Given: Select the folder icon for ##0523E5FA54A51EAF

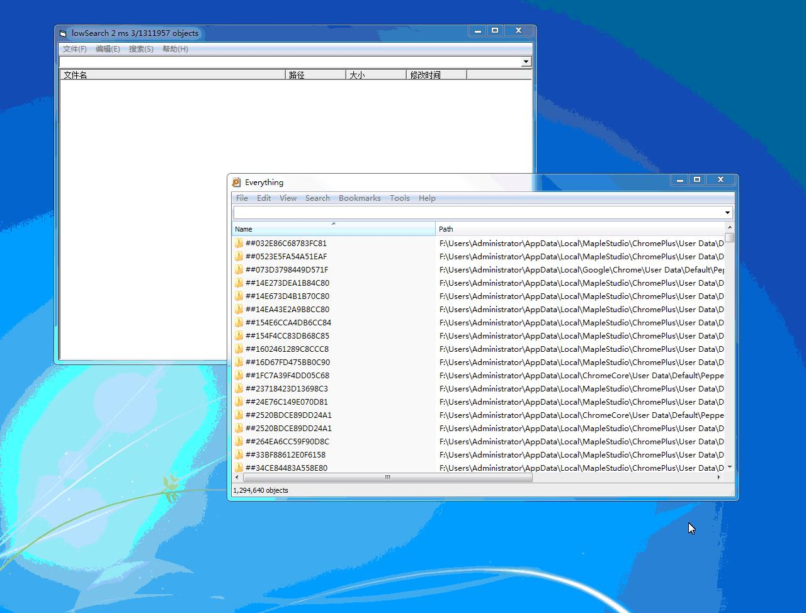Looking at the screenshot, I should click(239, 257).
